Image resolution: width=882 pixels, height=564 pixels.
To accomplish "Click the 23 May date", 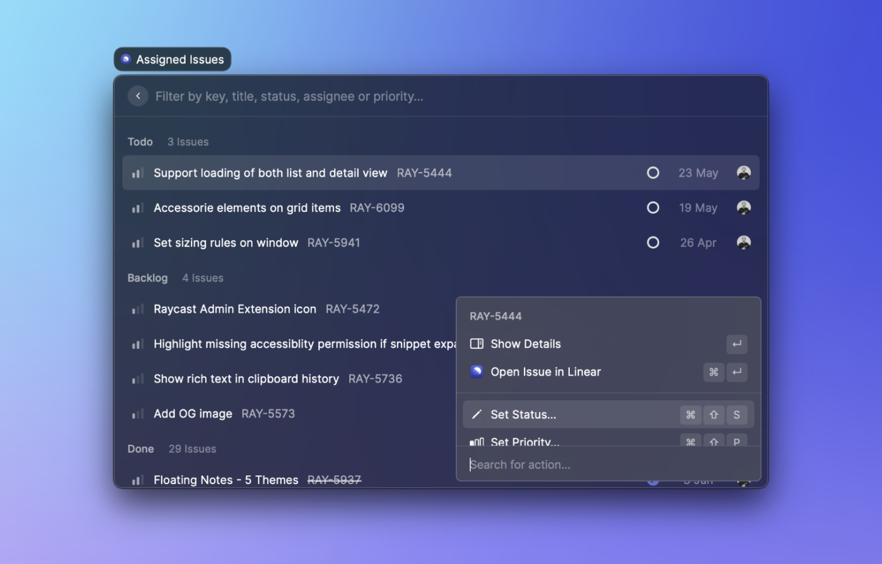I will tap(698, 173).
